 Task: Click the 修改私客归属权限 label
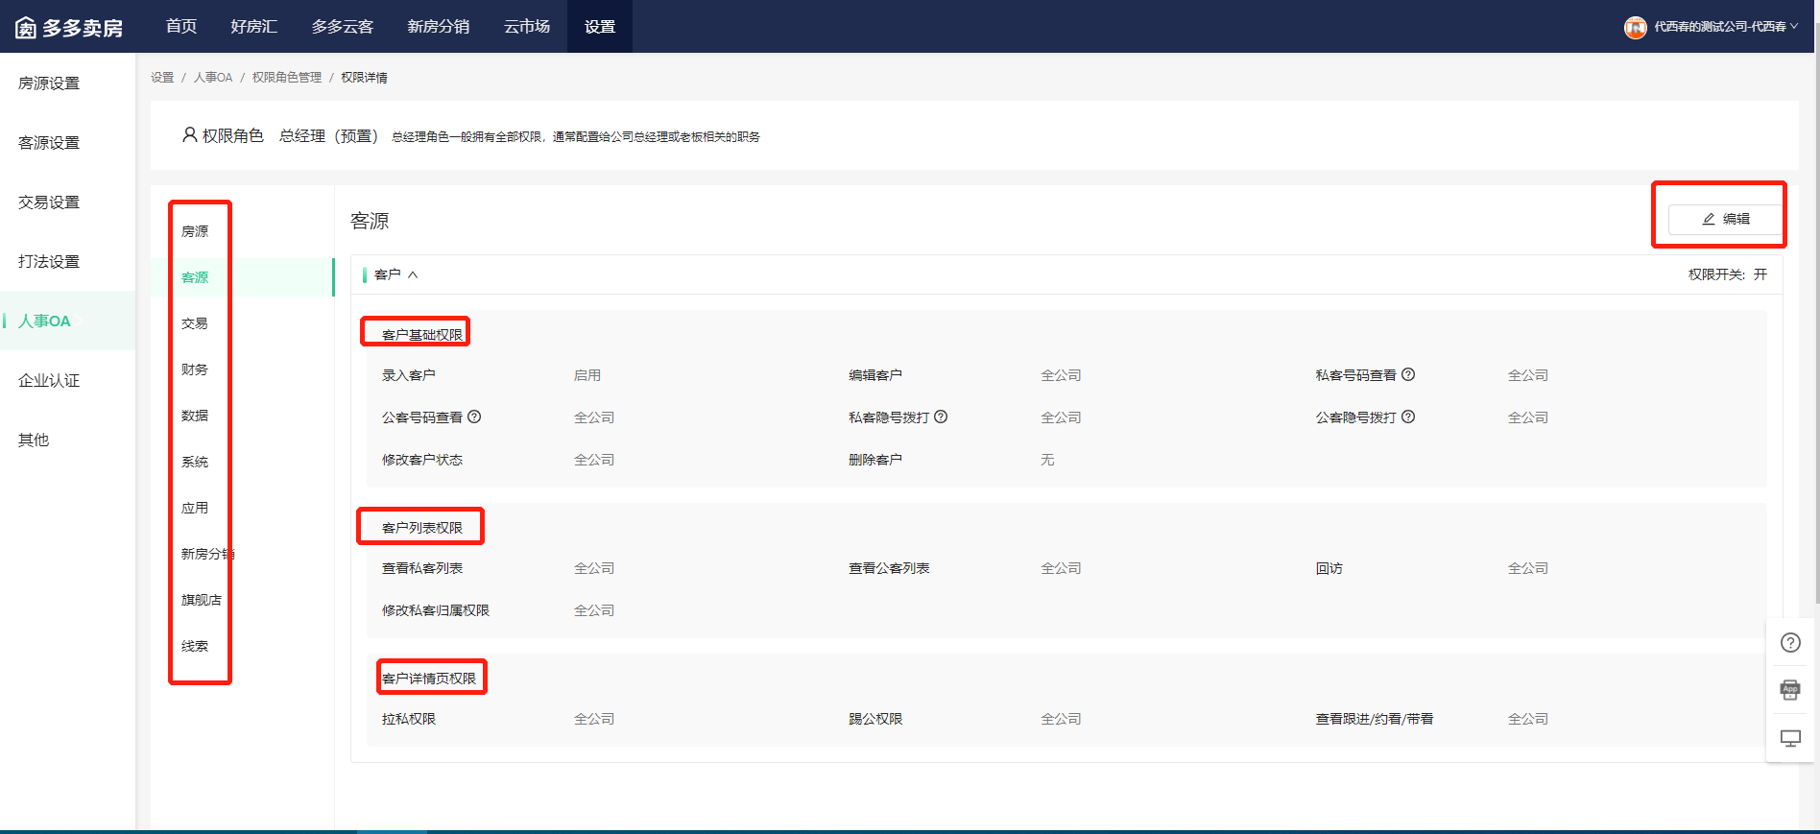click(x=436, y=610)
